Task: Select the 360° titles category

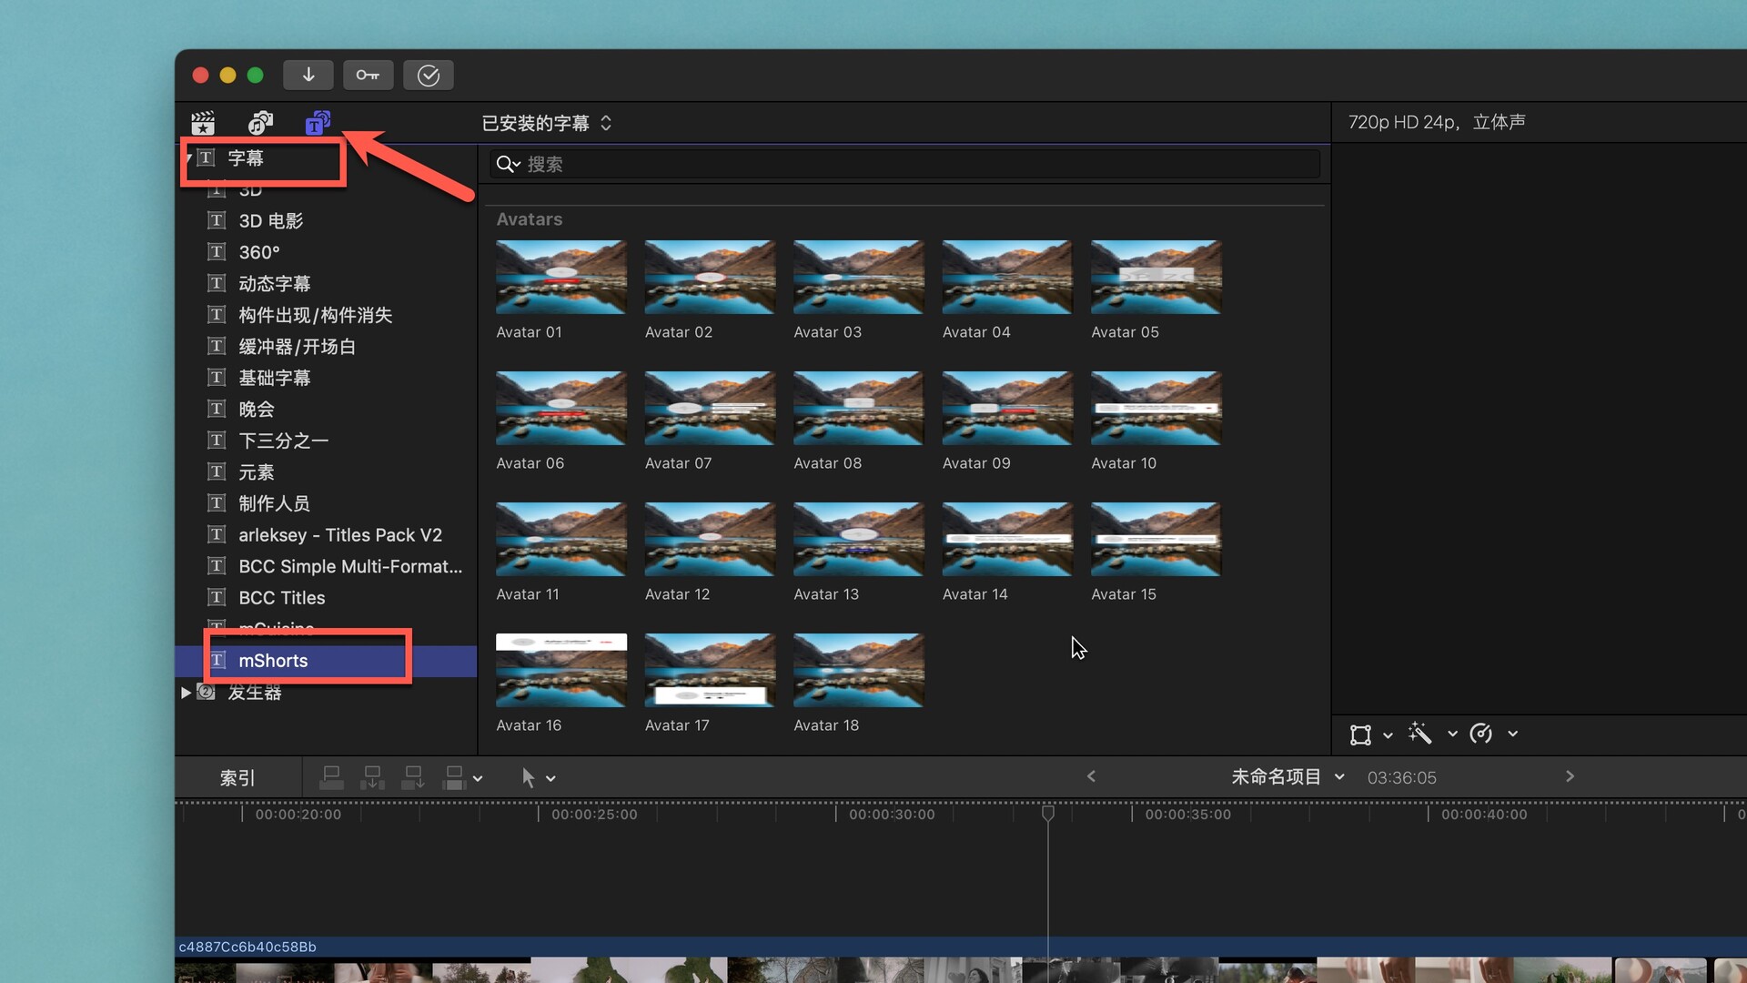Action: pyautogui.click(x=328, y=252)
